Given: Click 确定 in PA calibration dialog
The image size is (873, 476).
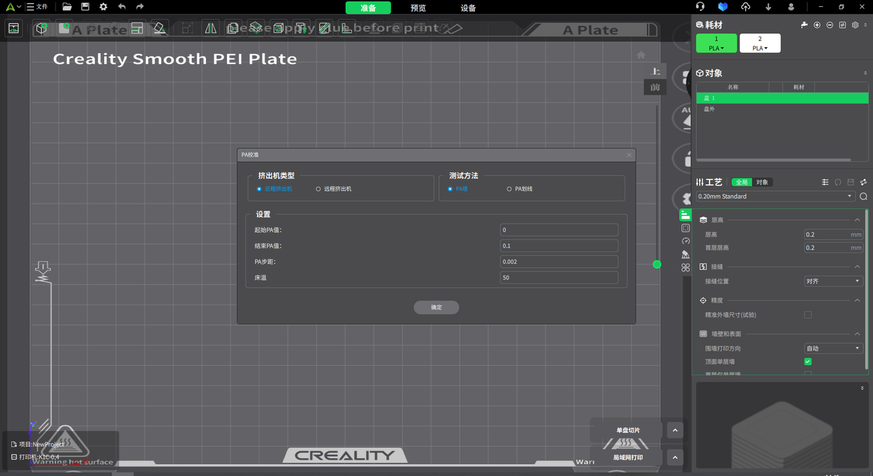Looking at the screenshot, I should (436, 308).
